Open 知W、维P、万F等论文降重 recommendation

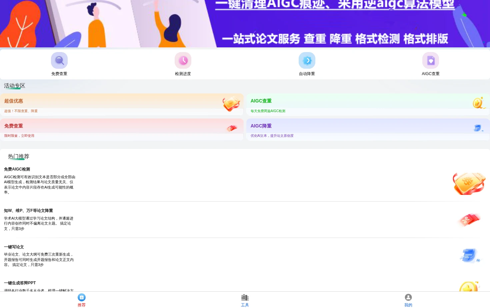(x=245, y=220)
